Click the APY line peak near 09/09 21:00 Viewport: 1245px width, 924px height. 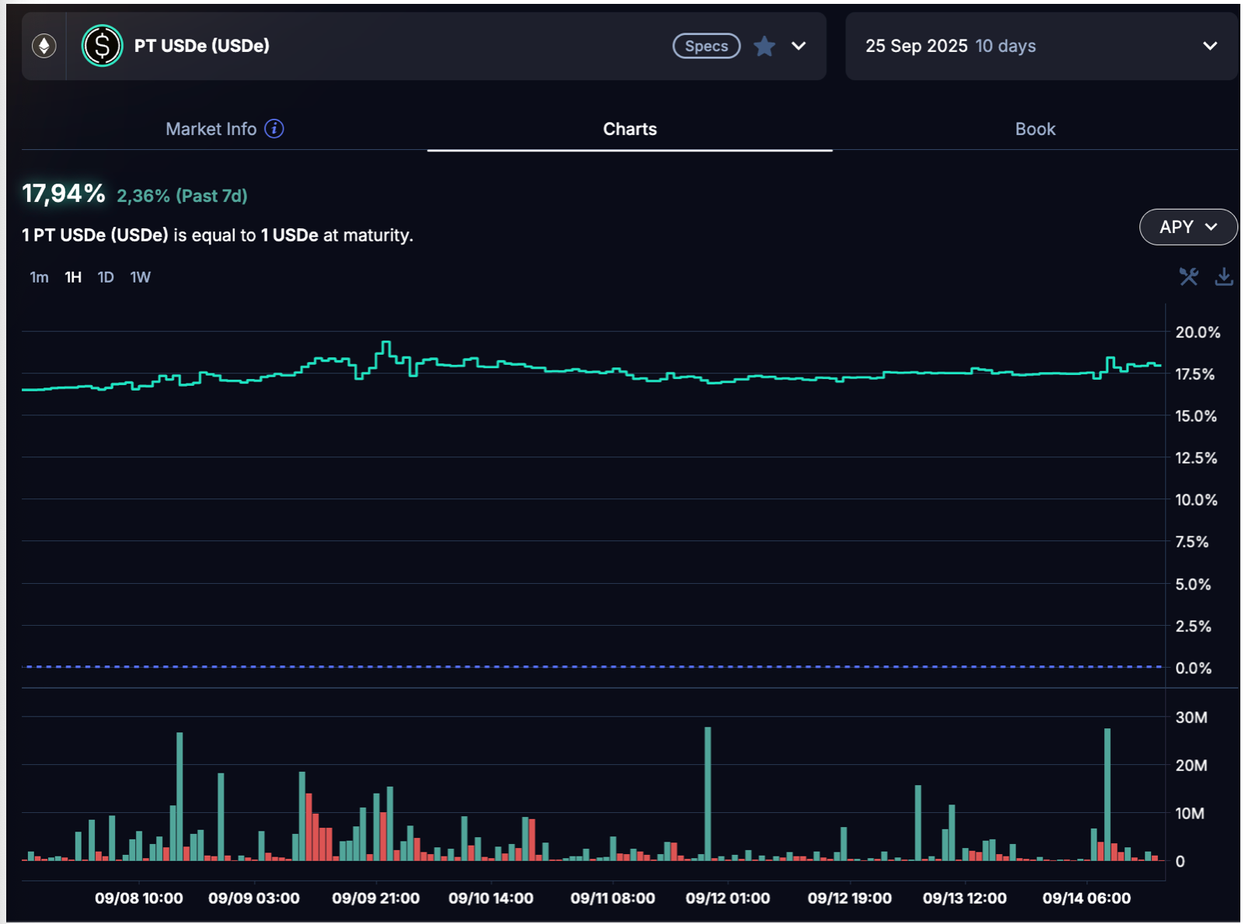point(386,342)
